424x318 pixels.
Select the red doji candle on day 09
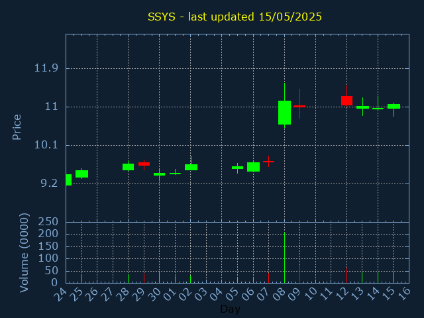(x=299, y=106)
